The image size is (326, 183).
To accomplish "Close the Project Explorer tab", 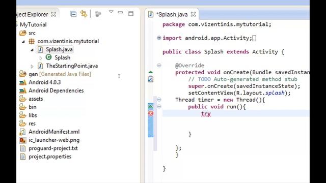I will coord(53,14).
